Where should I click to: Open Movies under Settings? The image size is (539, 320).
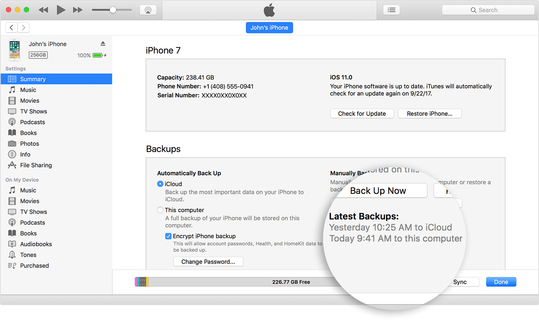(x=56, y=101)
